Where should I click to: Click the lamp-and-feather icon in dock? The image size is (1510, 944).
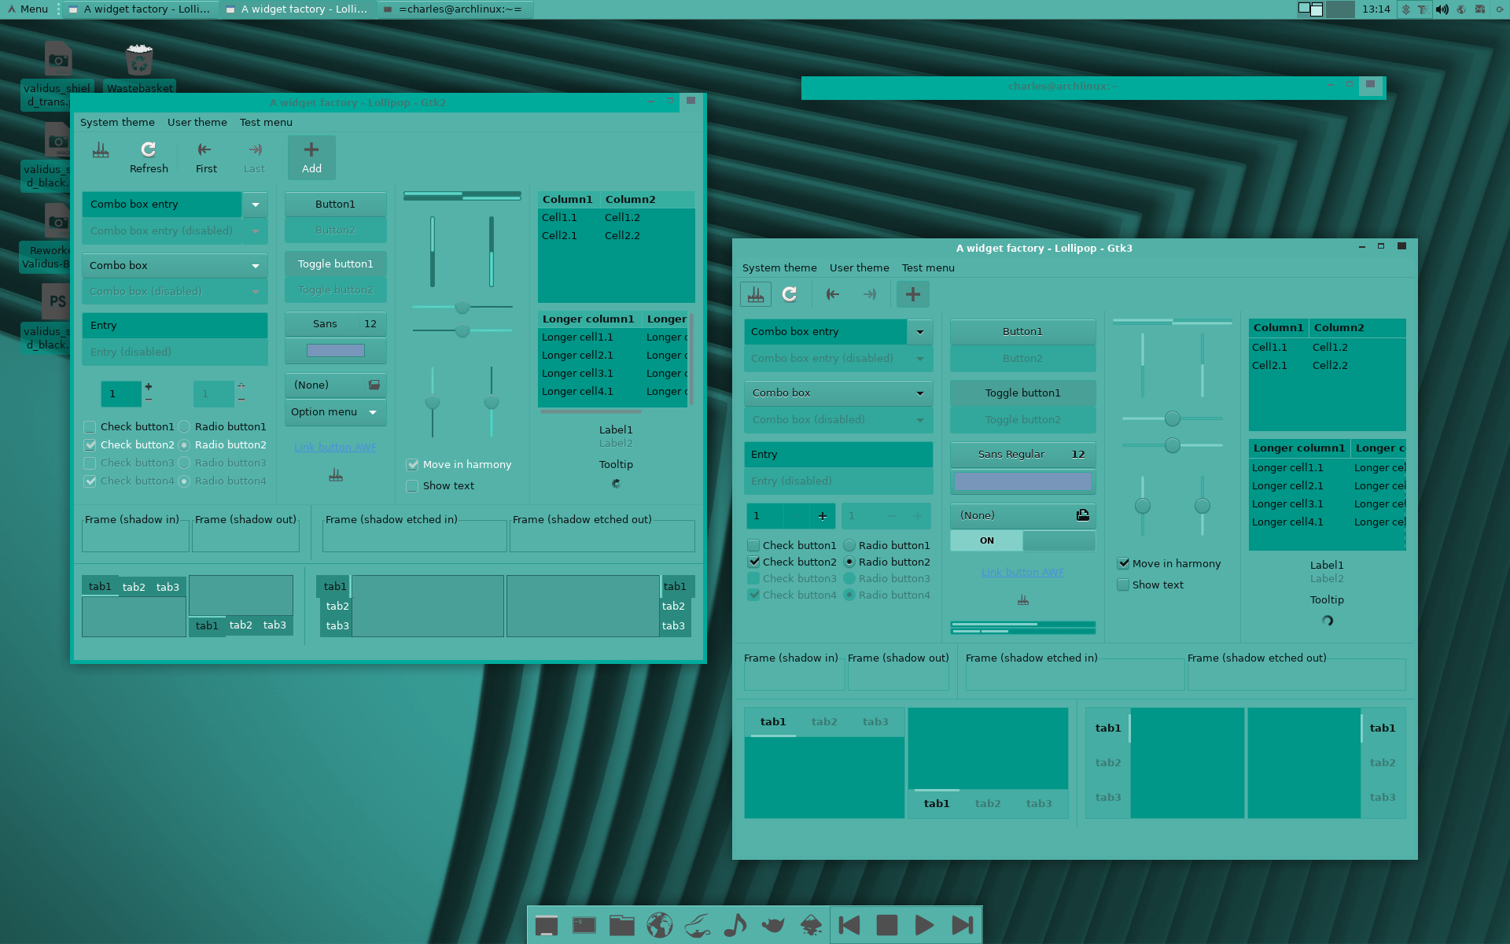click(x=698, y=925)
